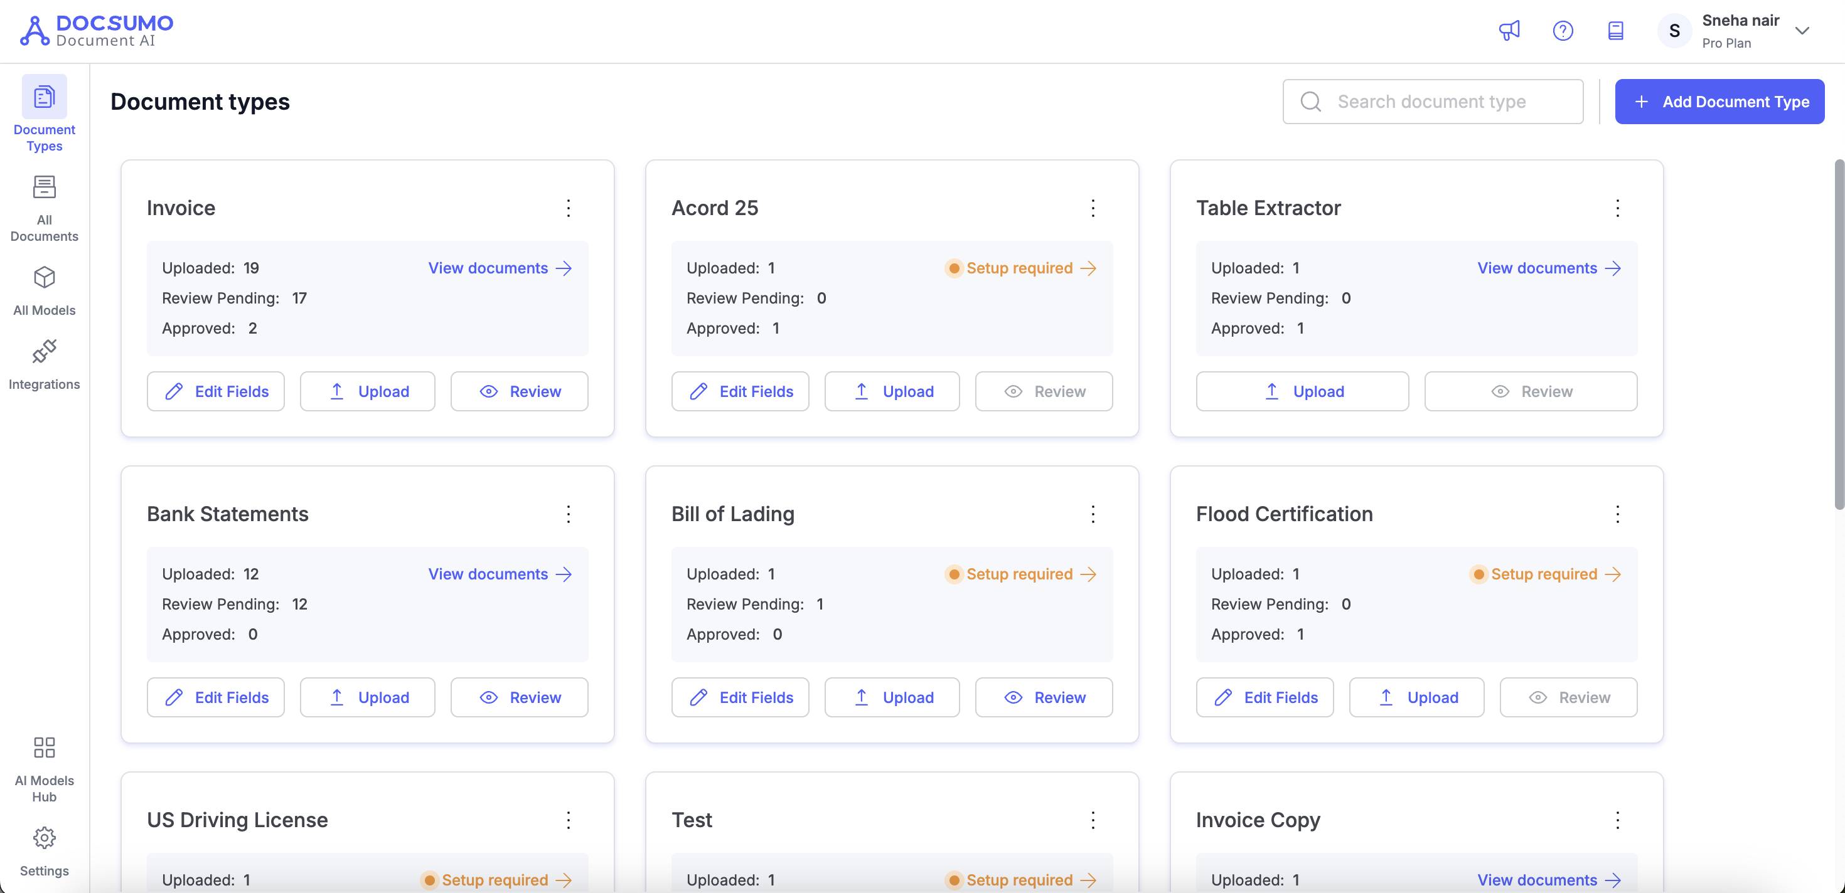1845x893 pixels.
Task: Open the Test card three-dot menu
Action: (x=1093, y=820)
